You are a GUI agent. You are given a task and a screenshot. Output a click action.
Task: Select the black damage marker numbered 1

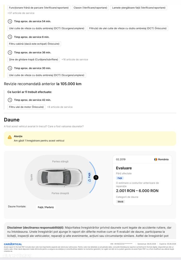point(96,177)
